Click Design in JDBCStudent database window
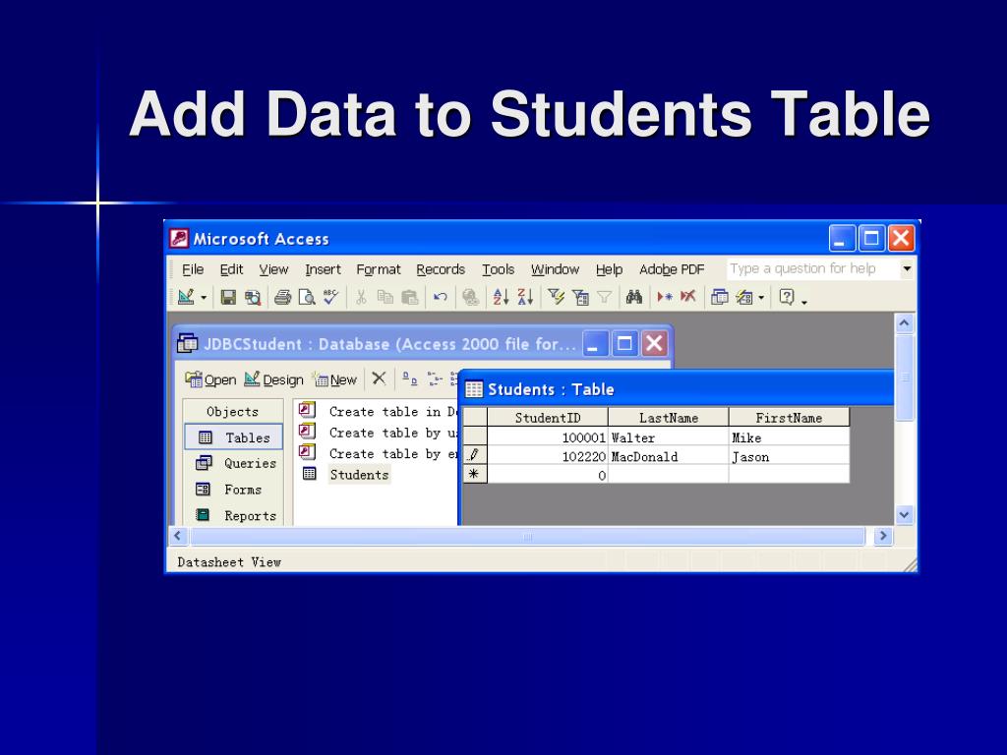The height and width of the screenshot is (755, 1007). tap(274, 380)
